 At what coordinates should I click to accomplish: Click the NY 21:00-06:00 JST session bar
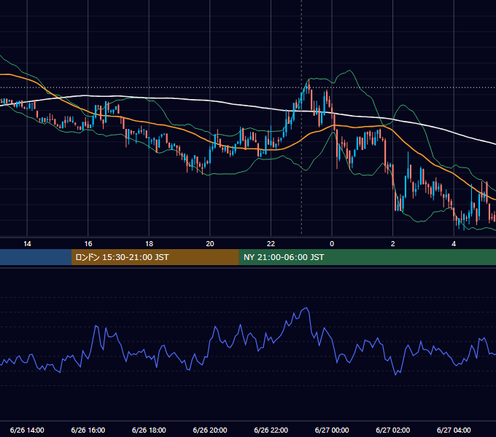tap(367, 257)
